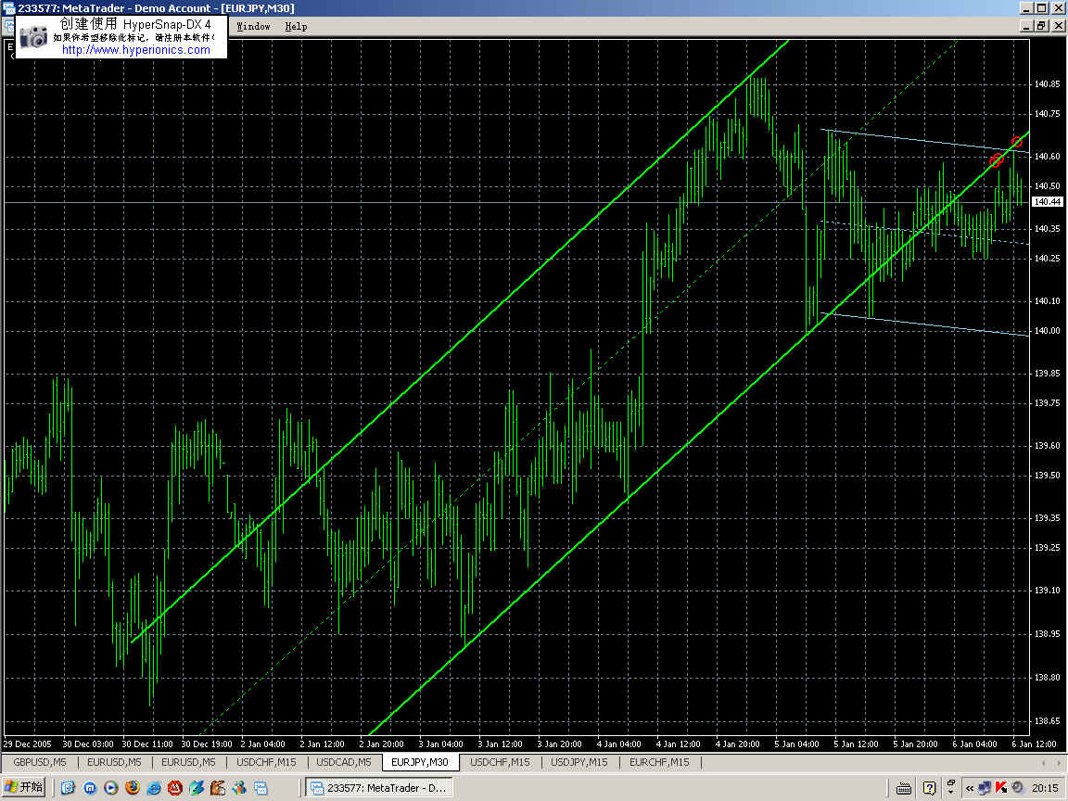
Task: Launch MetaTrader from quick launch icon
Action: (x=261, y=788)
